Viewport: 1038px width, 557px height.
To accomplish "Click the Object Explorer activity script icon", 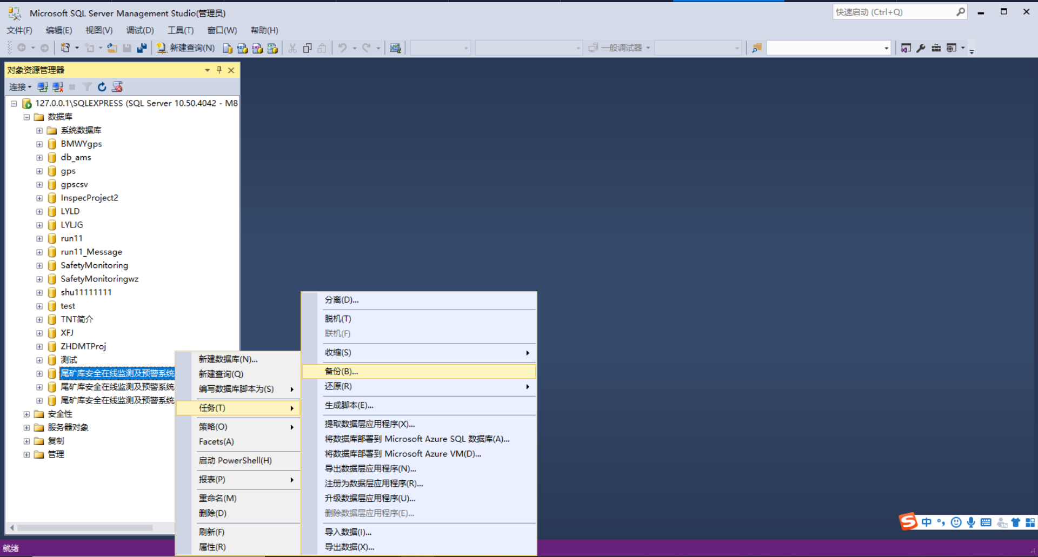I will point(117,87).
